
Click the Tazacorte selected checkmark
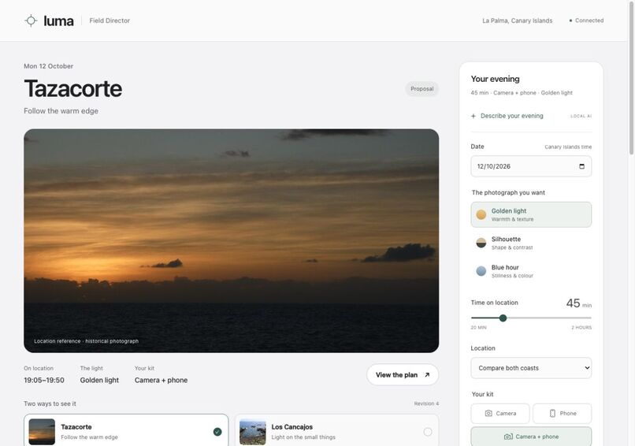pyautogui.click(x=217, y=432)
